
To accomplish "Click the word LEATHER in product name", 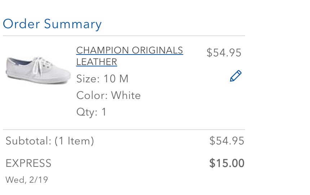I will point(97,62).
